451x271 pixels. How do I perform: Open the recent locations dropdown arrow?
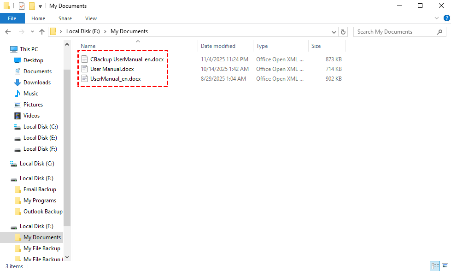point(32,32)
